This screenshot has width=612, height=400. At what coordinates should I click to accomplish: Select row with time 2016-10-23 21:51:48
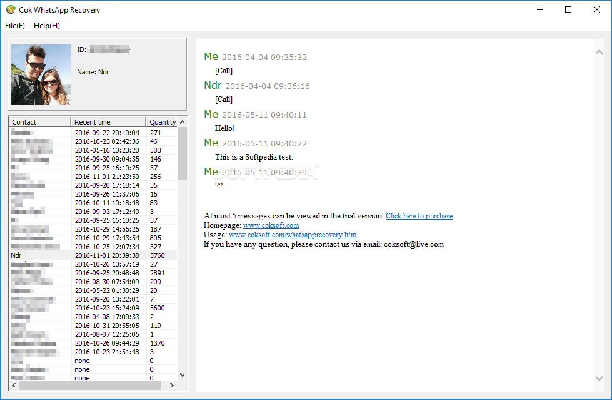pos(93,352)
